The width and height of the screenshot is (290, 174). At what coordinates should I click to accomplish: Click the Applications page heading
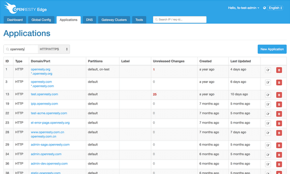point(27,33)
